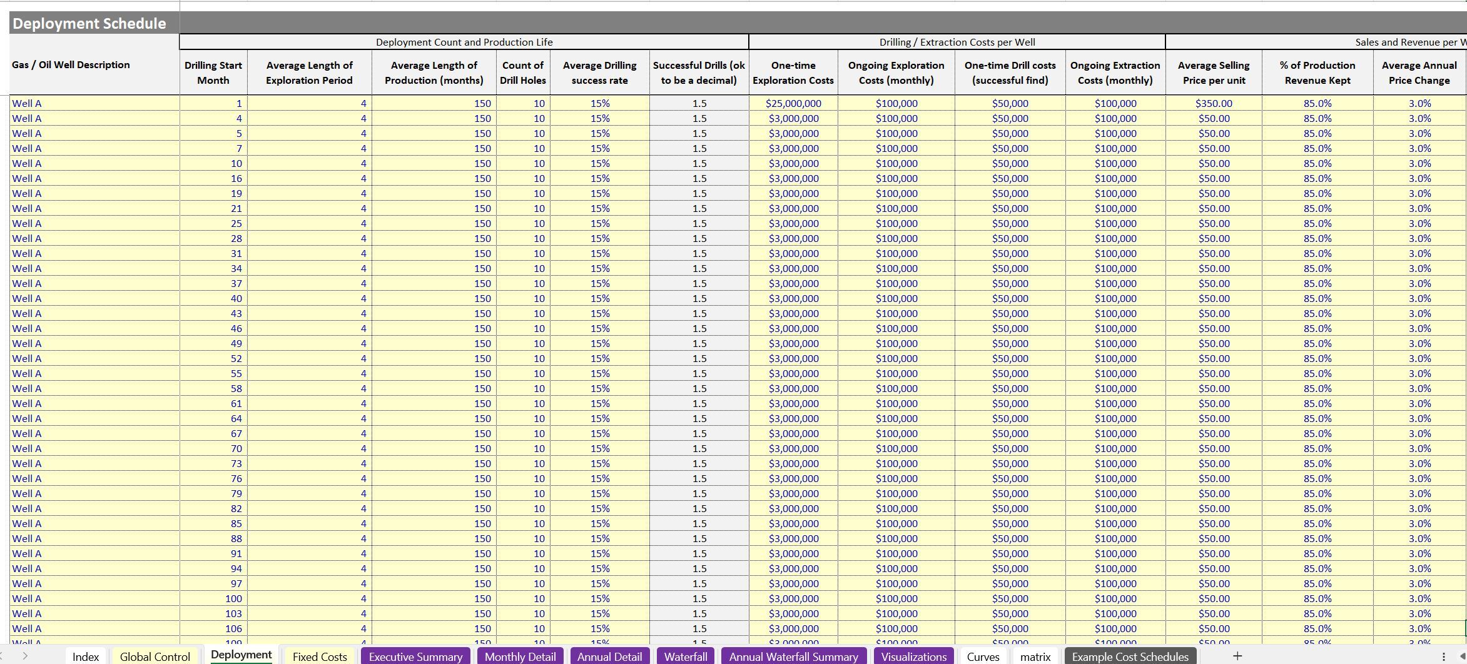Click the horizontal scroll left arrow by the tab bar
The height and width of the screenshot is (664, 1467).
point(1463,656)
